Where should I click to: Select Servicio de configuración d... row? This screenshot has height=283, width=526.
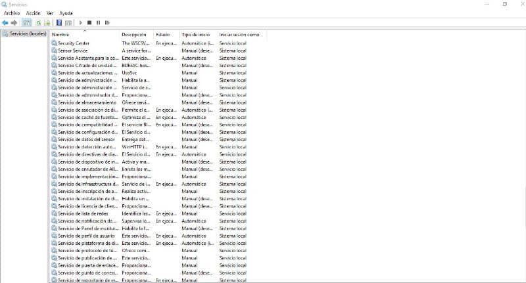(x=149, y=132)
